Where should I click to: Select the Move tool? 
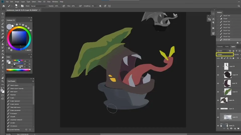pos(3,13)
